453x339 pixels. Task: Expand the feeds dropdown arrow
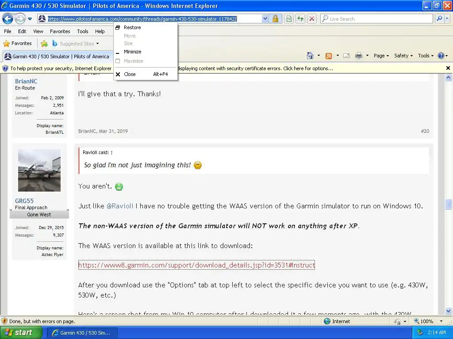338,56
